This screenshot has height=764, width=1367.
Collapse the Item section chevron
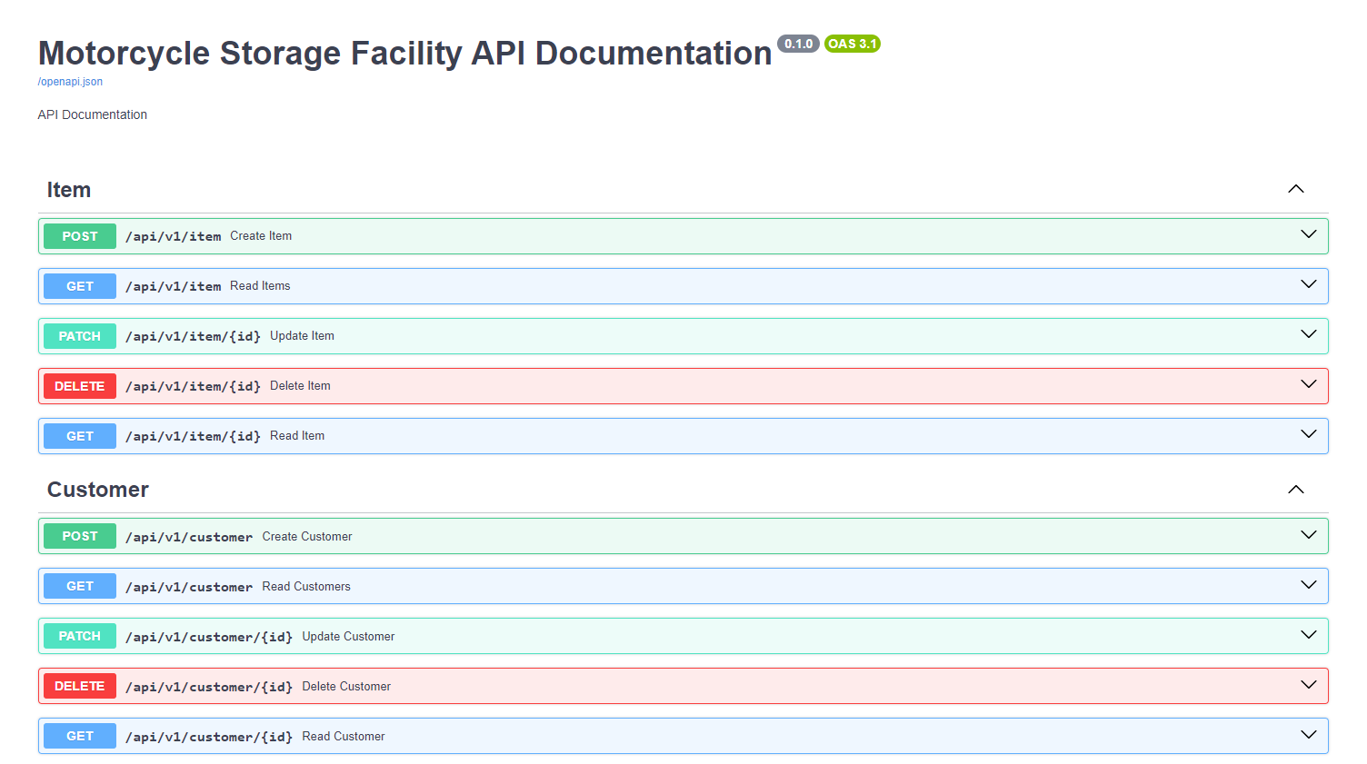coord(1296,189)
